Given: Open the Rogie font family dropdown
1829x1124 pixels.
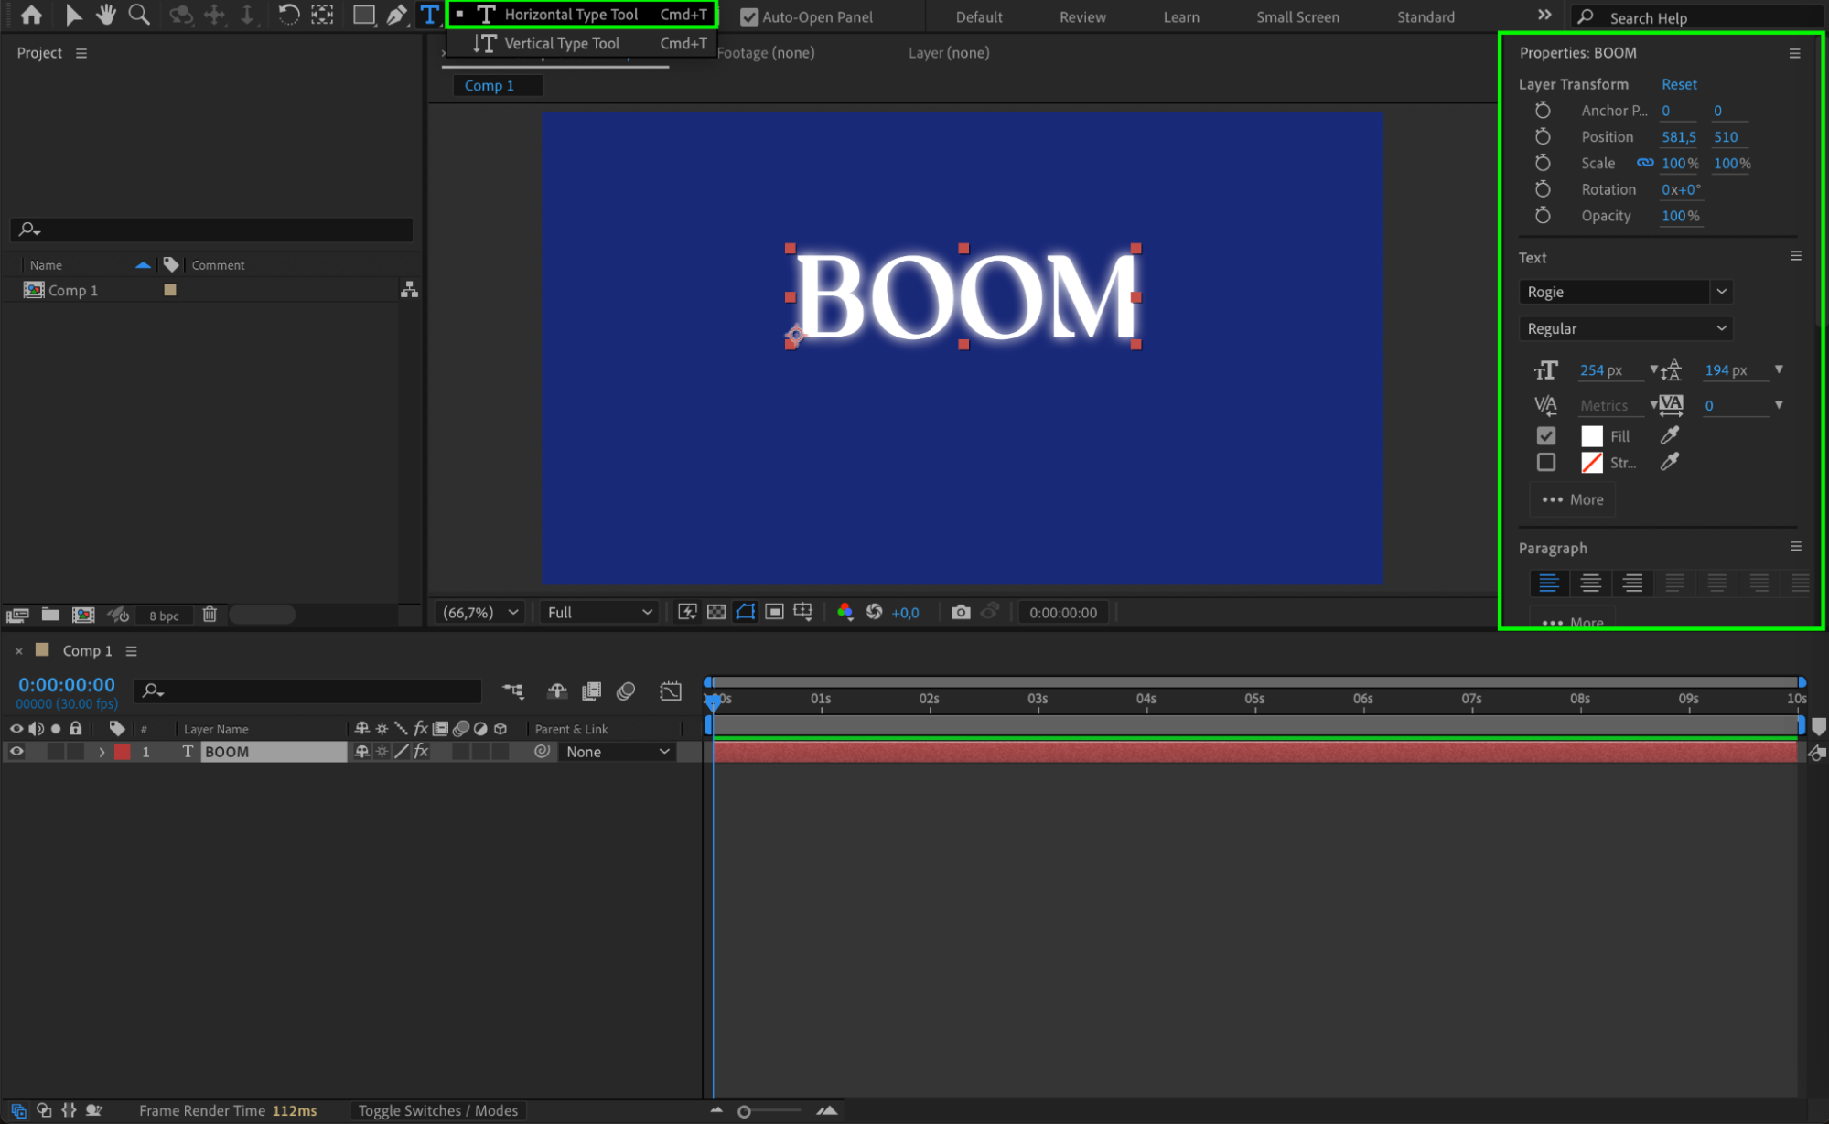Looking at the screenshot, I should (x=1721, y=292).
